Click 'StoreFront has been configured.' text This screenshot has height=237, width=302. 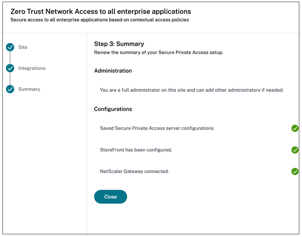tap(136, 150)
